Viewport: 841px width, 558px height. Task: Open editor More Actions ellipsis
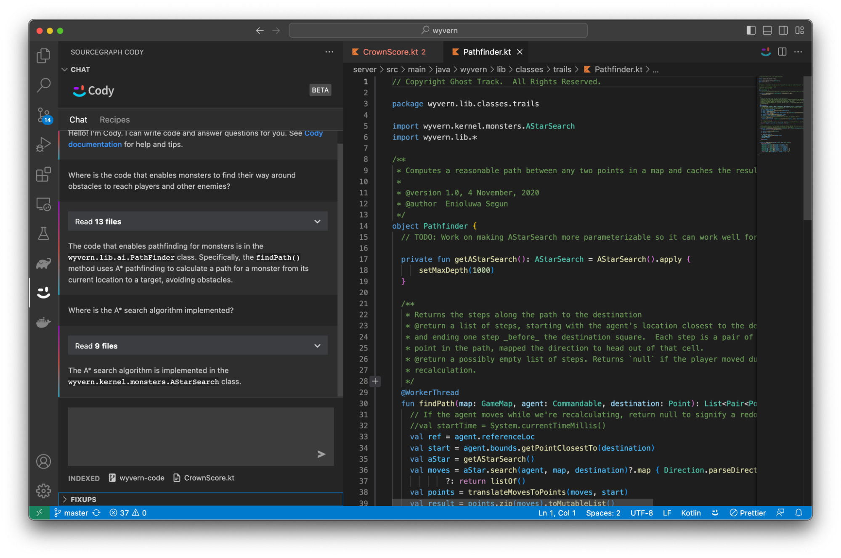798,52
